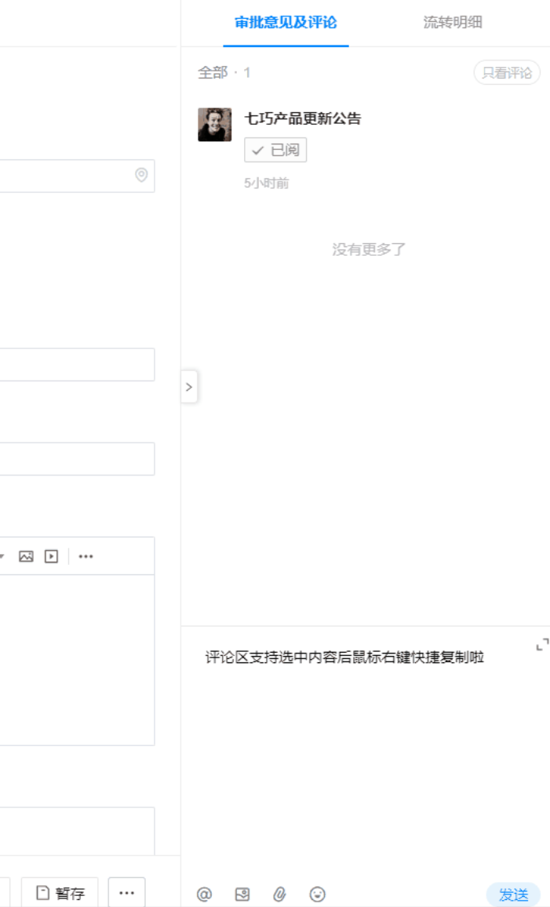
Task: Click the commenter's avatar photo
Action: coord(214,125)
